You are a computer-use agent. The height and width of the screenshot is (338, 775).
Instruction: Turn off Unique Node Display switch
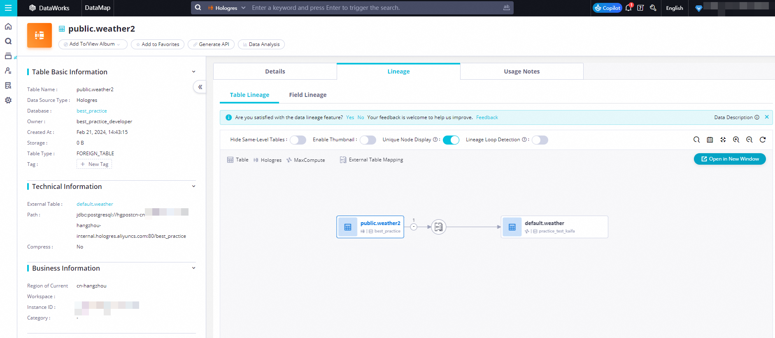coord(451,140)
